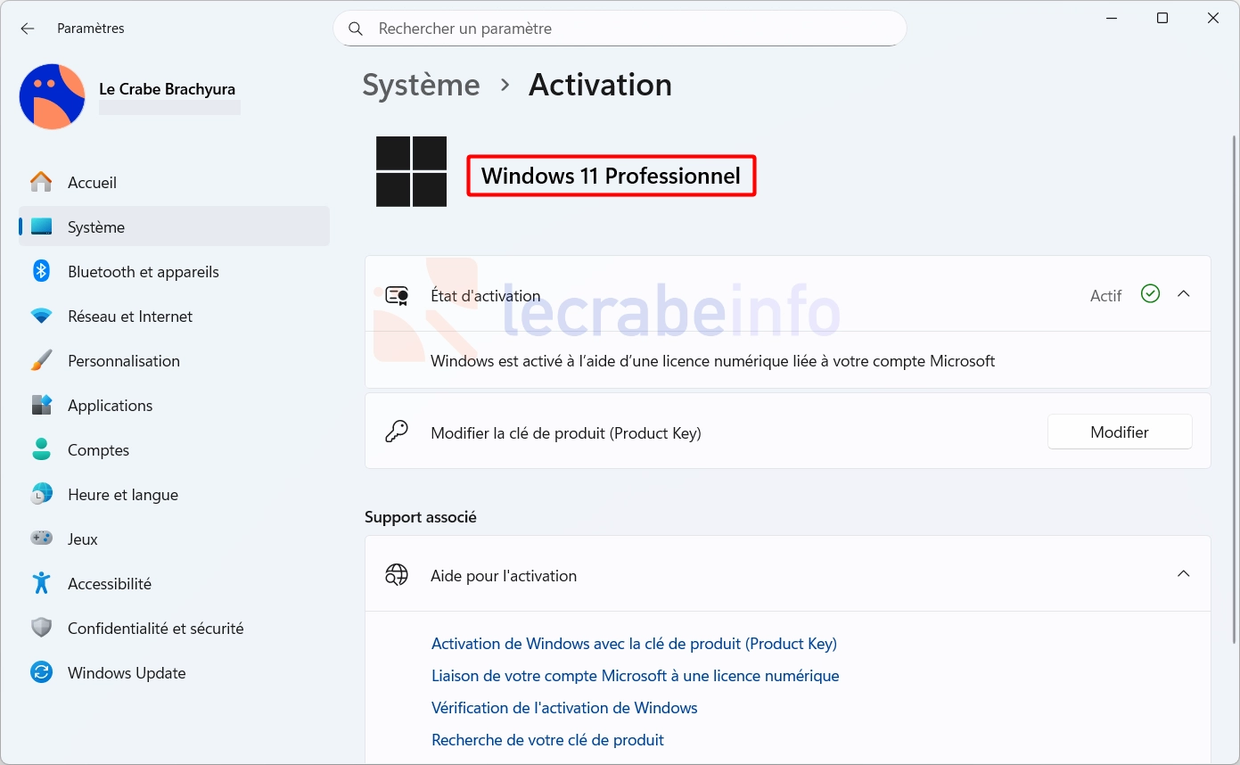Click the back arrow in the title bar

[28, 29]
